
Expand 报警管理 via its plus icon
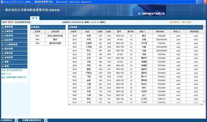pos(3,27)
